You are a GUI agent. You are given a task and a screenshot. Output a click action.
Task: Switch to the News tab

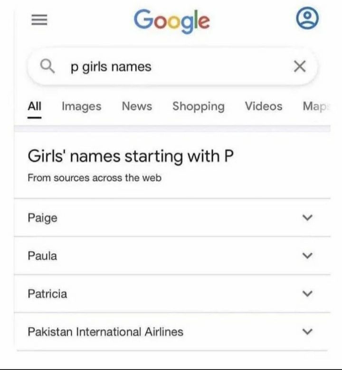tap(137, 107)
